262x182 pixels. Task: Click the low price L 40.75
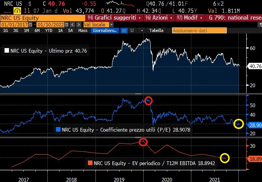coord(185,11)
